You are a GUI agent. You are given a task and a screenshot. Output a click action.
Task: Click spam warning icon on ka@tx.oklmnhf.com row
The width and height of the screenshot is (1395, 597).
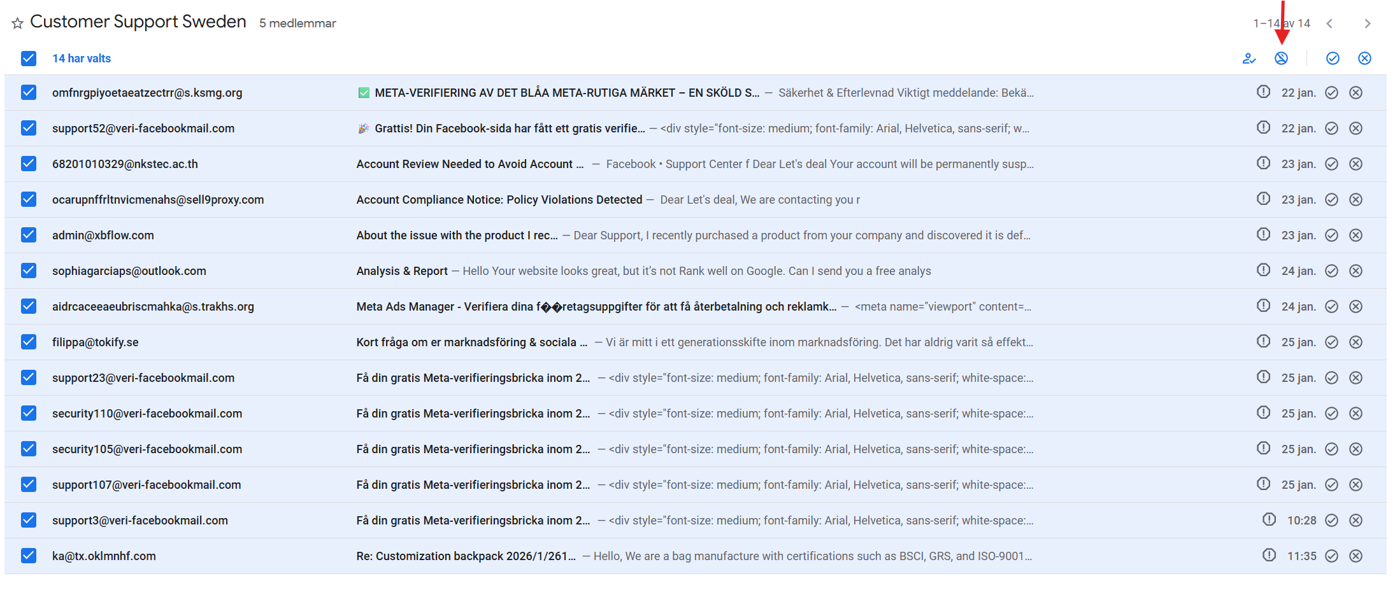pos(1269,556)
